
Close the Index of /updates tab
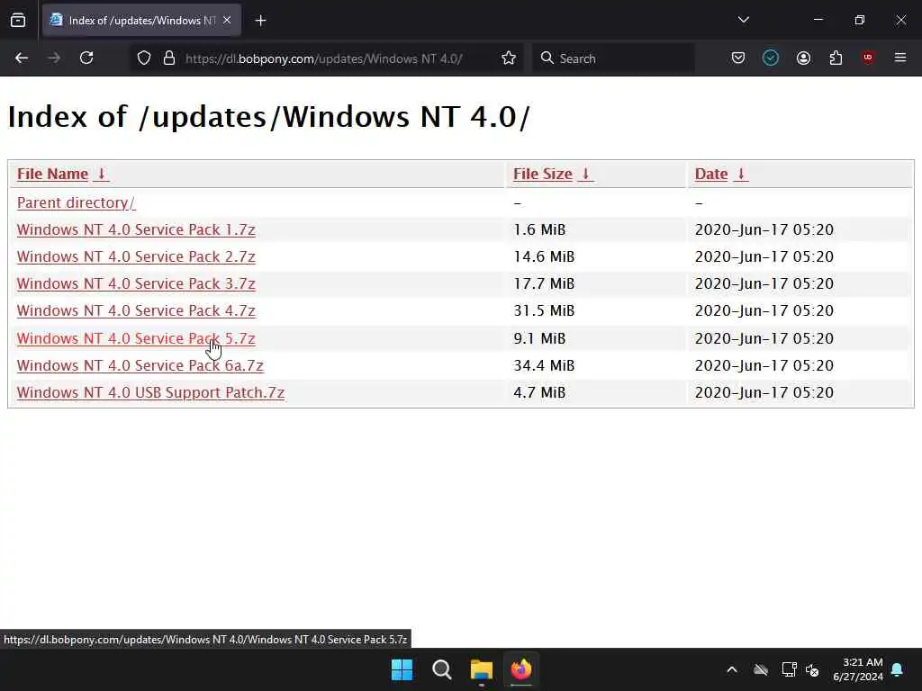pos(227,20)
